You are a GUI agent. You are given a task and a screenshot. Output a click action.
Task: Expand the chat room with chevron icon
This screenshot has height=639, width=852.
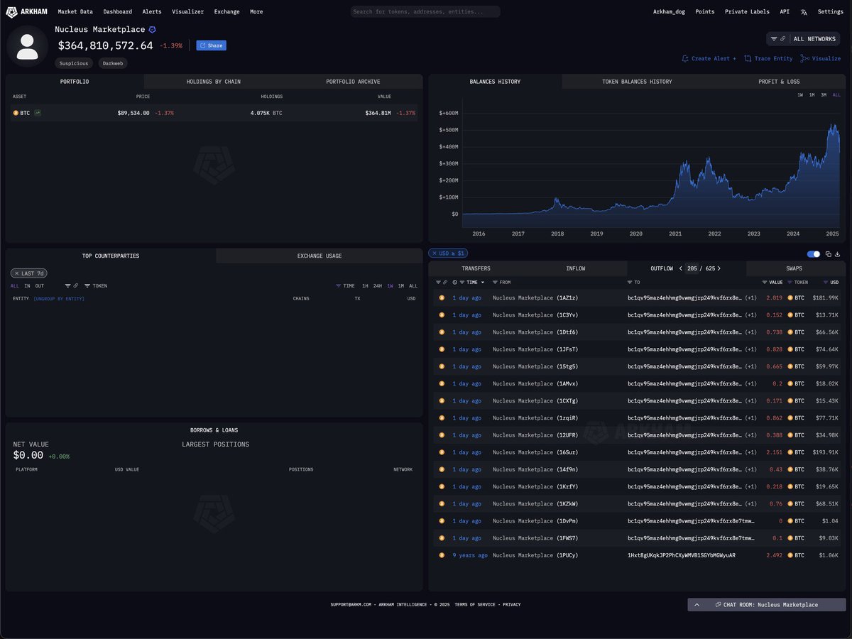[x=697, y=605]
